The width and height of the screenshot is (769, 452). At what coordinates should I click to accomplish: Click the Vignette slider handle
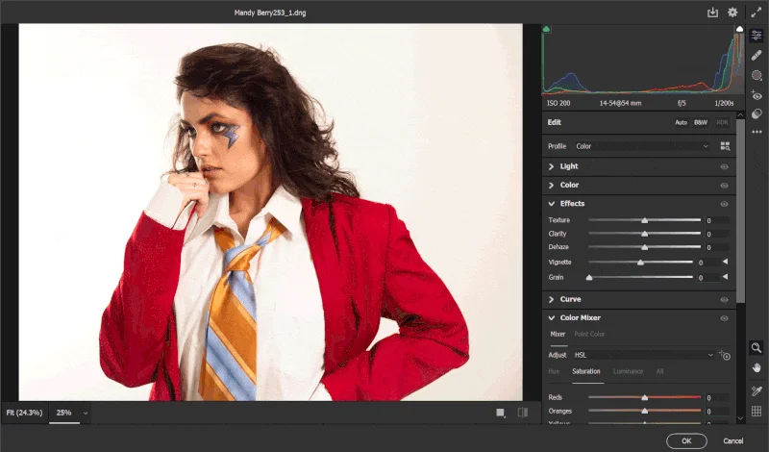640,263
